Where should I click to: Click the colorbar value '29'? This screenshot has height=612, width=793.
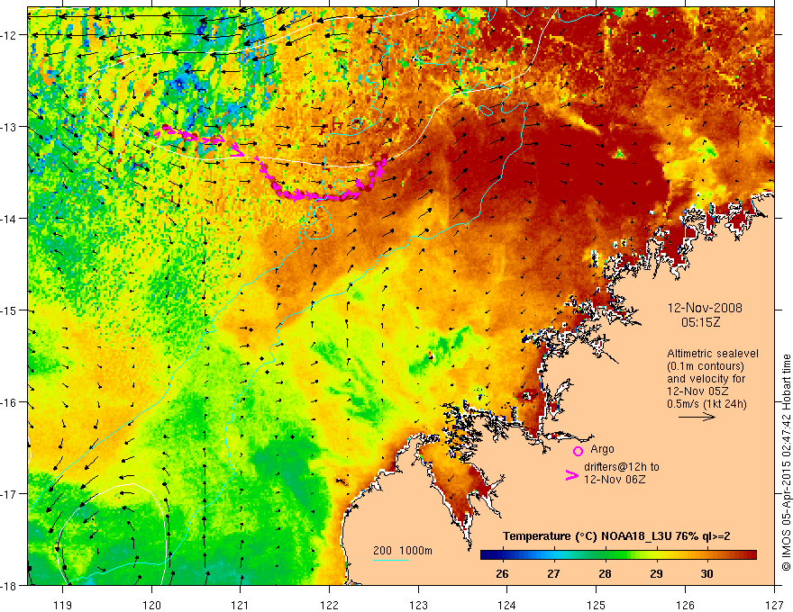(656, 573)
